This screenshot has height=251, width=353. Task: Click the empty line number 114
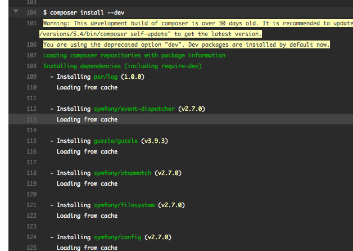tap(31, 130)
